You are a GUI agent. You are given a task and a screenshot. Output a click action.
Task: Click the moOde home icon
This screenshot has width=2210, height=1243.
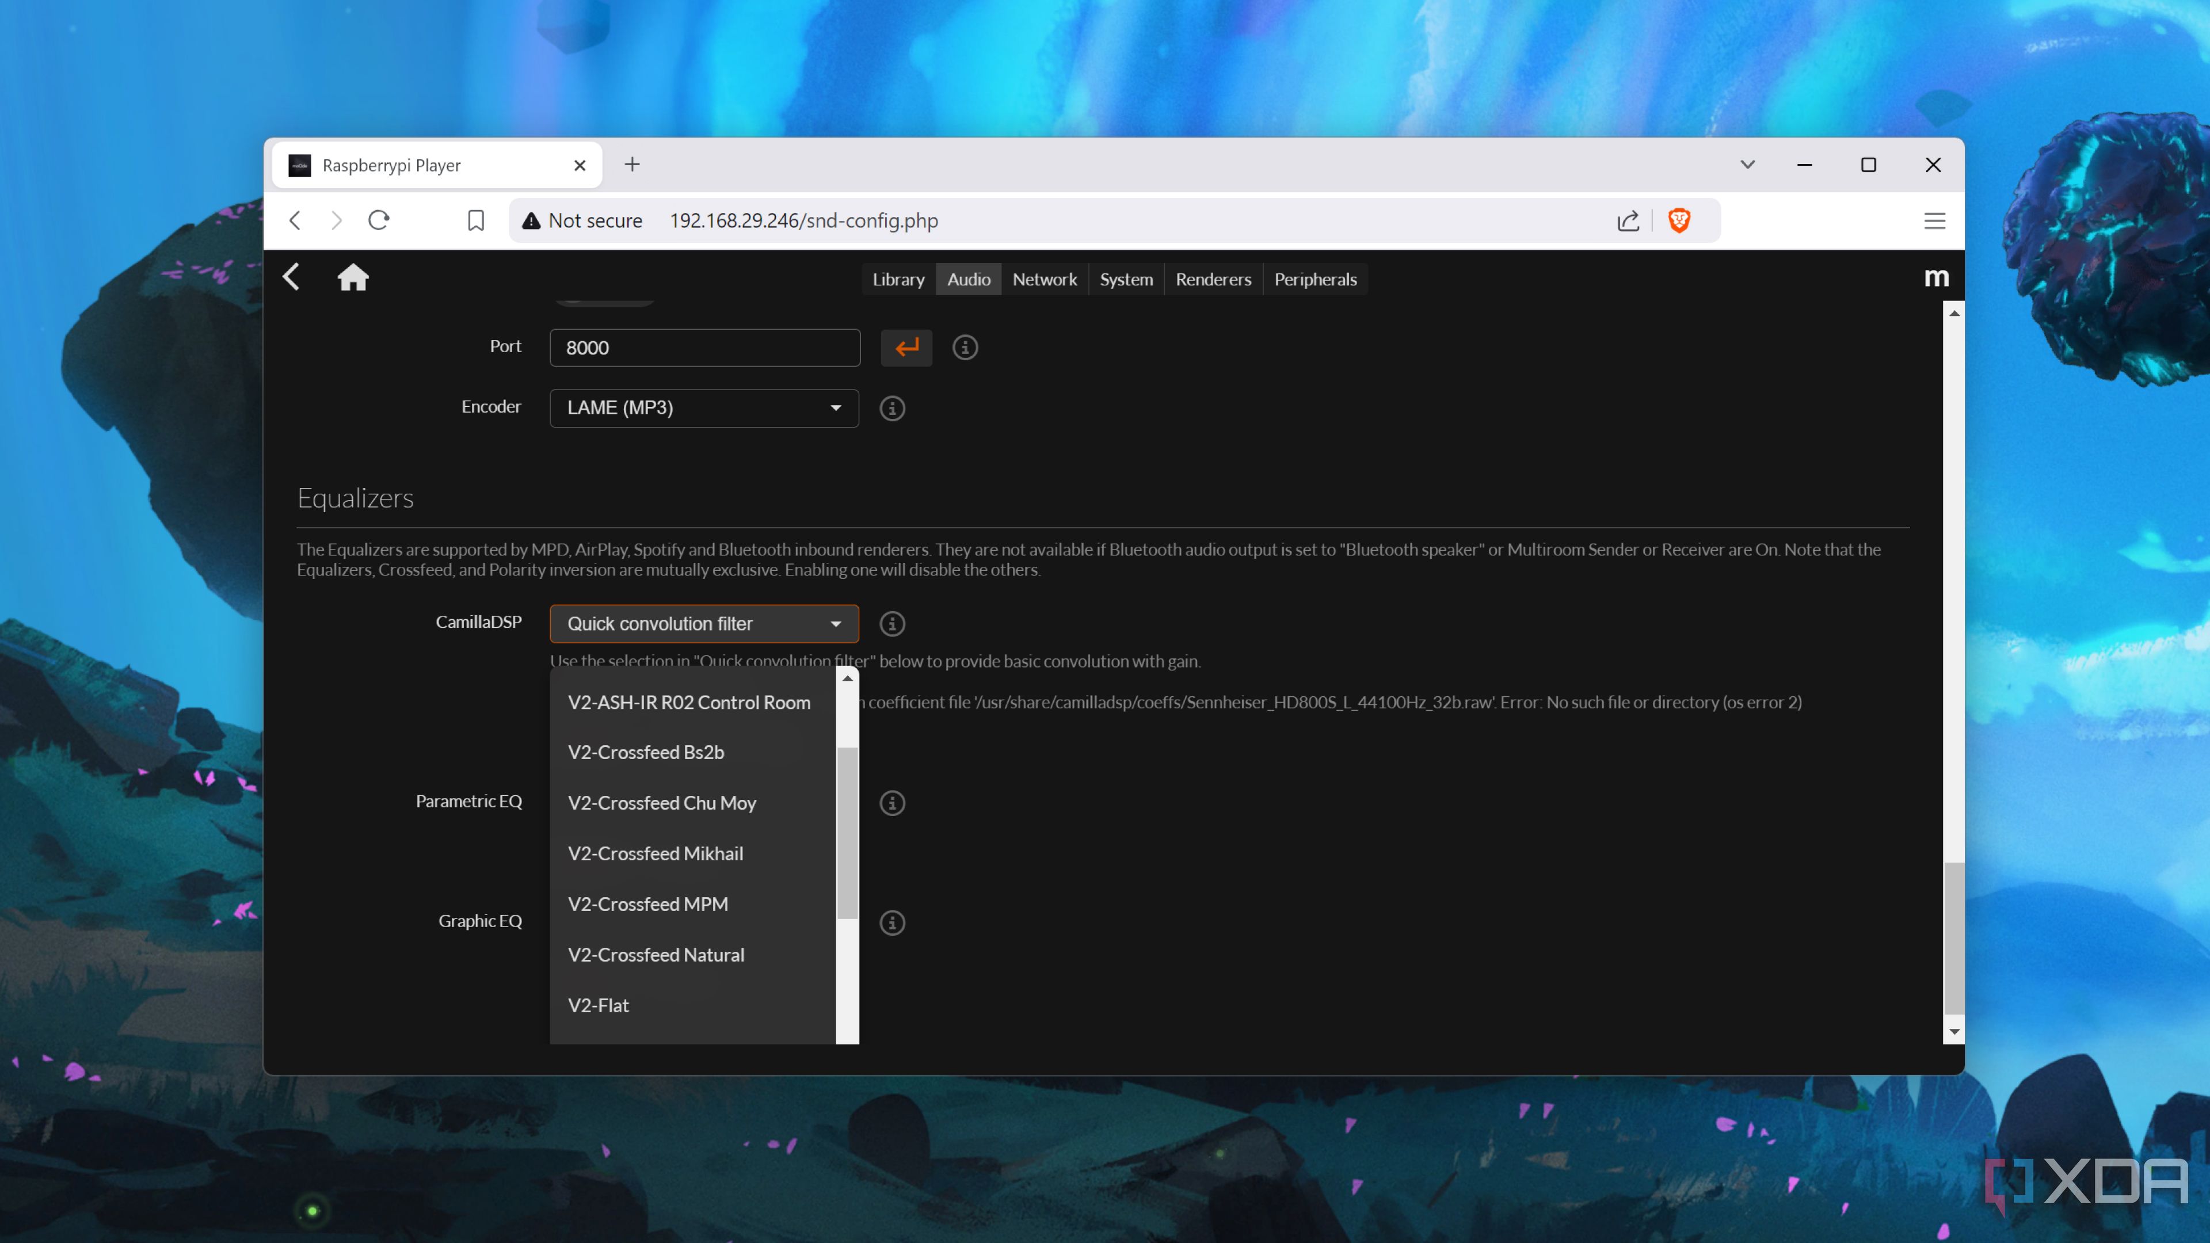pos(353,277)
